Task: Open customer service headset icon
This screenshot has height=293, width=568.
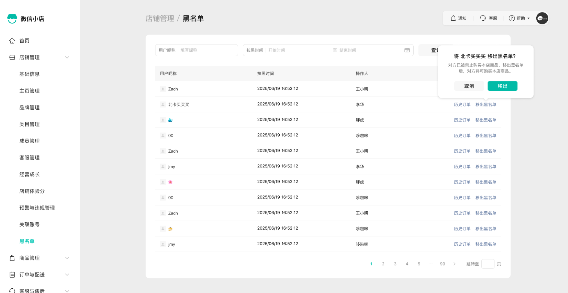Action: pos(483,18)
